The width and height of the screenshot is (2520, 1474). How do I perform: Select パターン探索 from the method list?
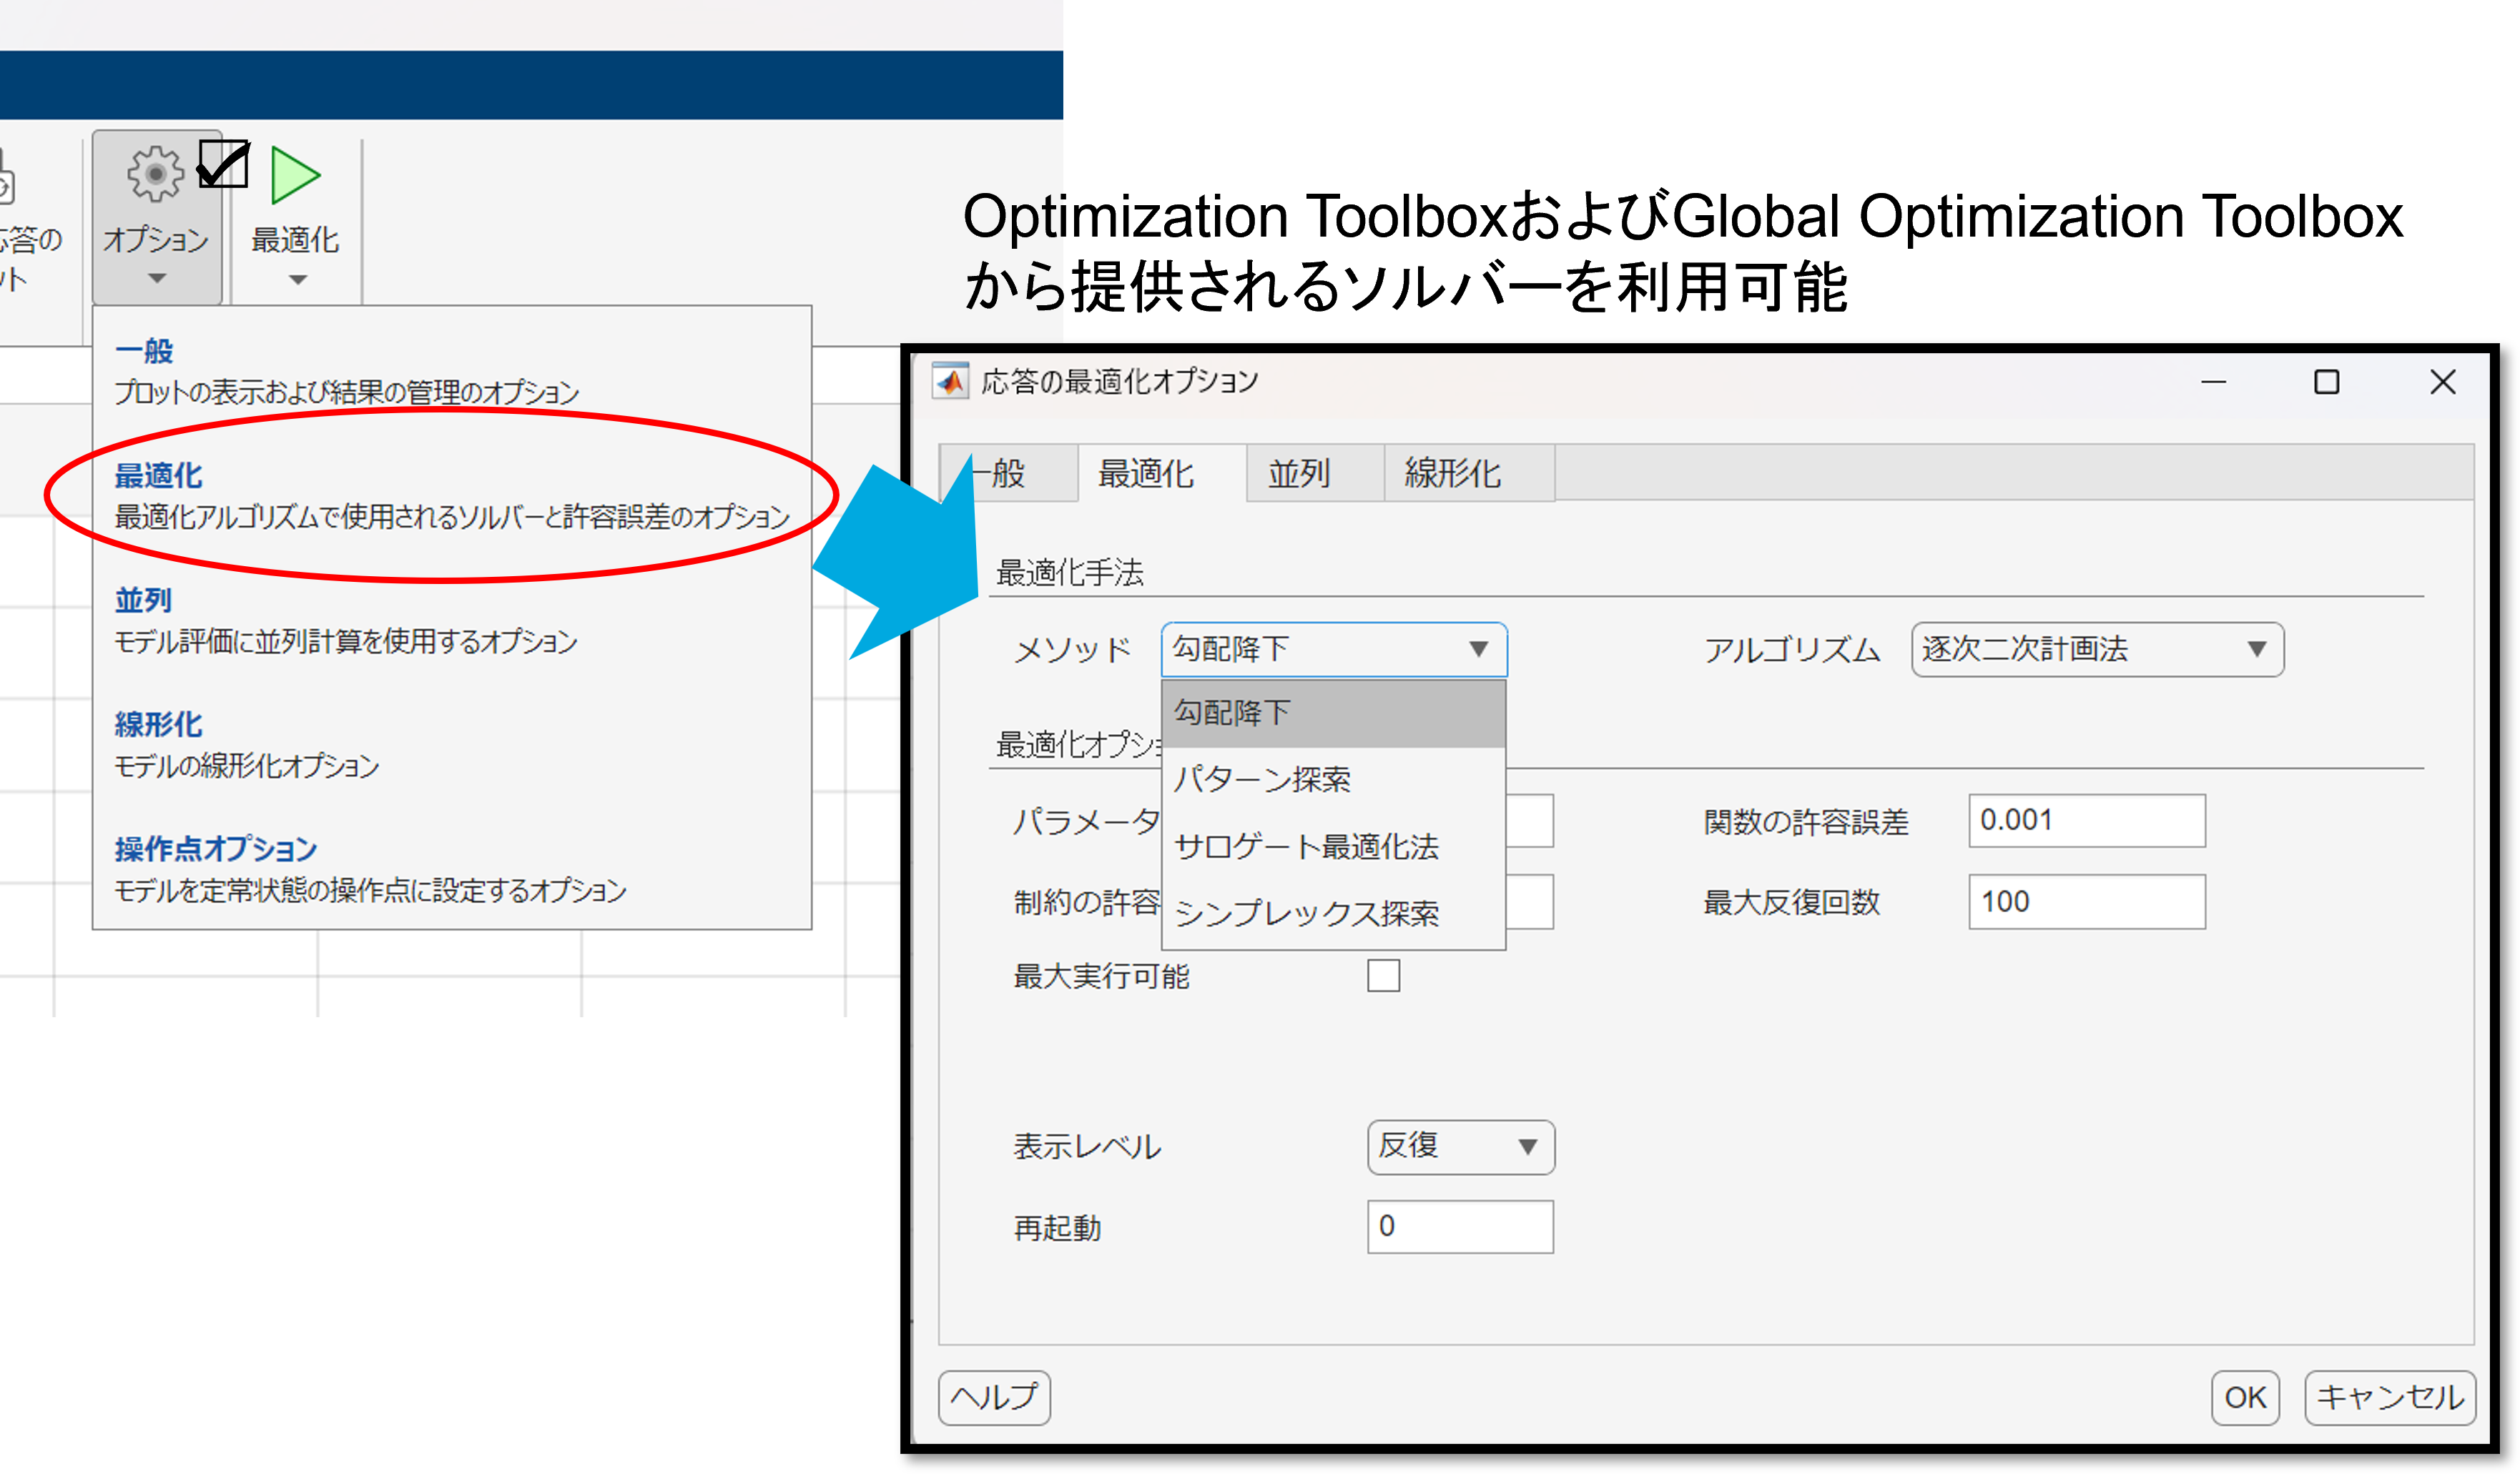1262,779
